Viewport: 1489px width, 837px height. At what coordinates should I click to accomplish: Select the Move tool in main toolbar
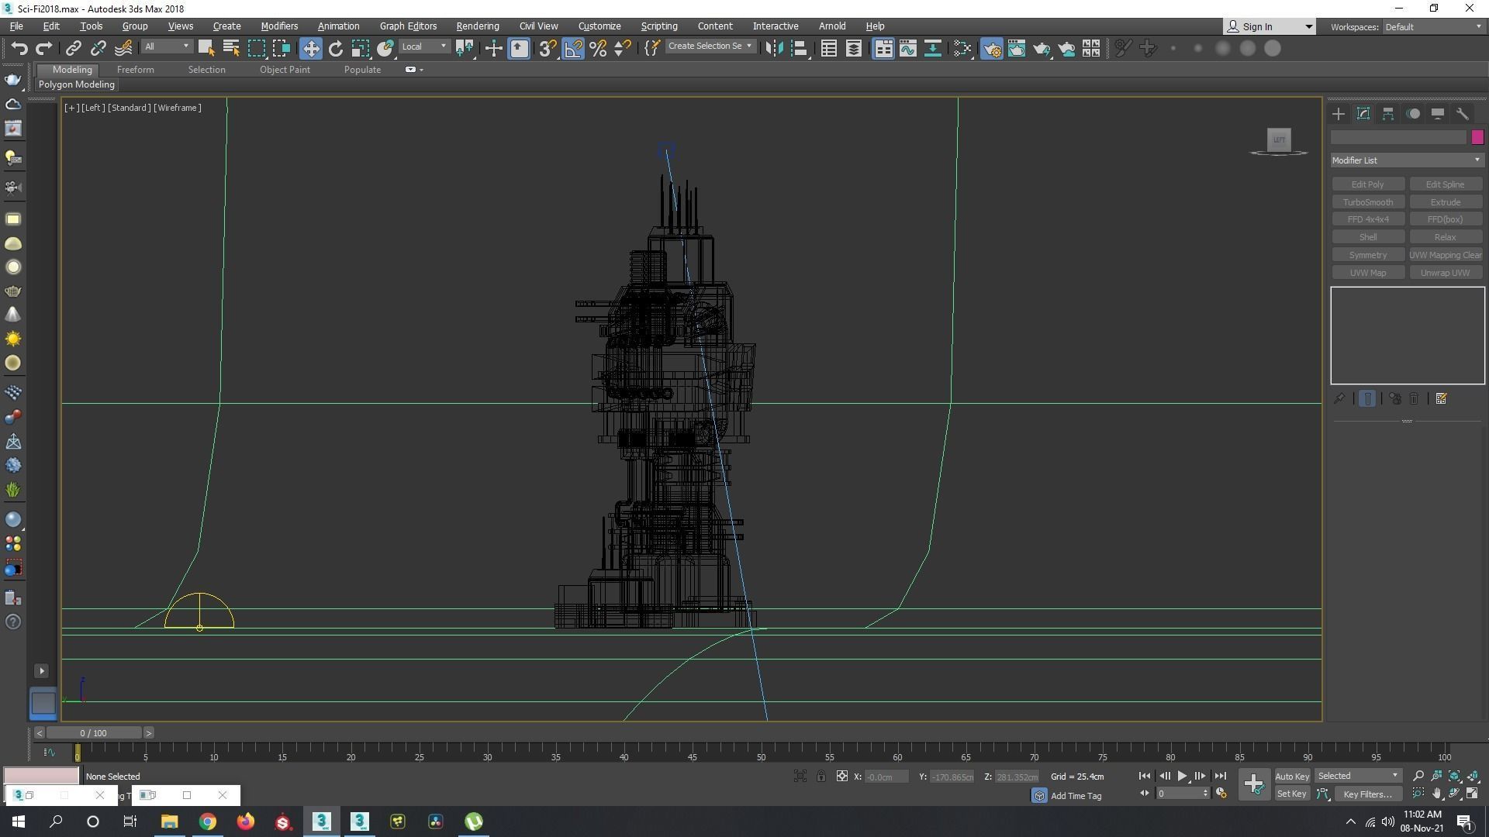(310, 49)
